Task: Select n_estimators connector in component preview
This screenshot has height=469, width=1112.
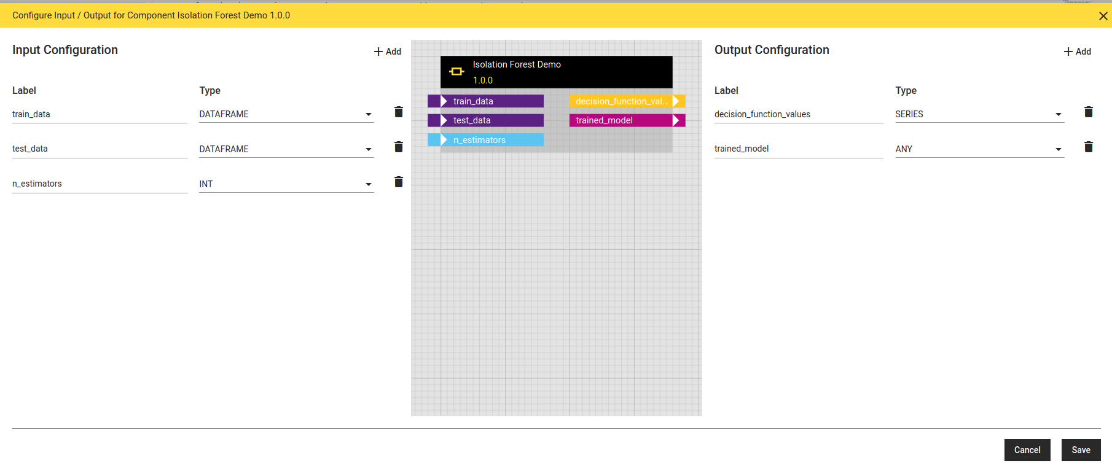Action: (486, 140)
